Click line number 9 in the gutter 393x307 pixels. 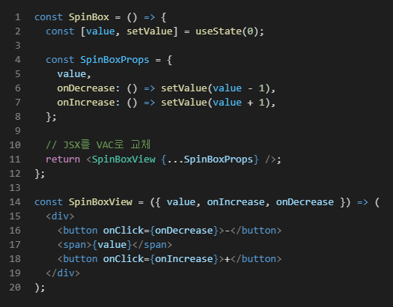point(17,131)
